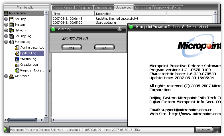This screenshot has height=136, width=224.
Task: Click log list scrollbar up arrow
Action: [x=215, y=13]
